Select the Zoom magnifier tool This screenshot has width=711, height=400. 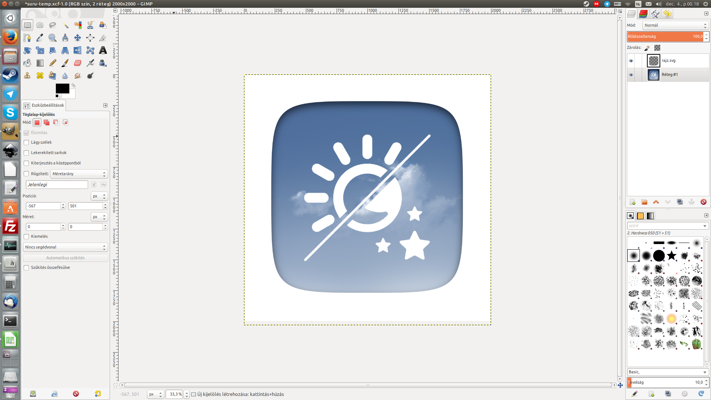coord(53,38)
